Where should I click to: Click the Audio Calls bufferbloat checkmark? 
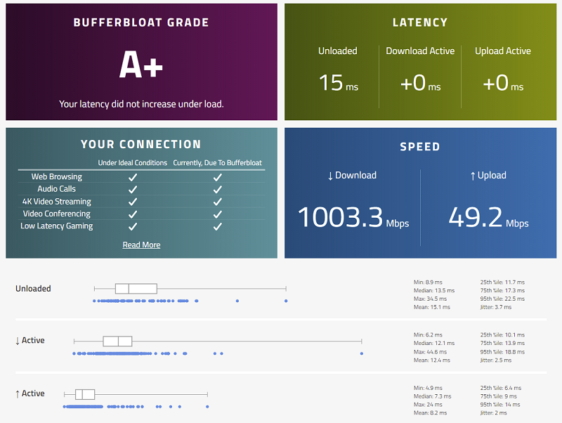pyautogui.click(x=218, y=188)
